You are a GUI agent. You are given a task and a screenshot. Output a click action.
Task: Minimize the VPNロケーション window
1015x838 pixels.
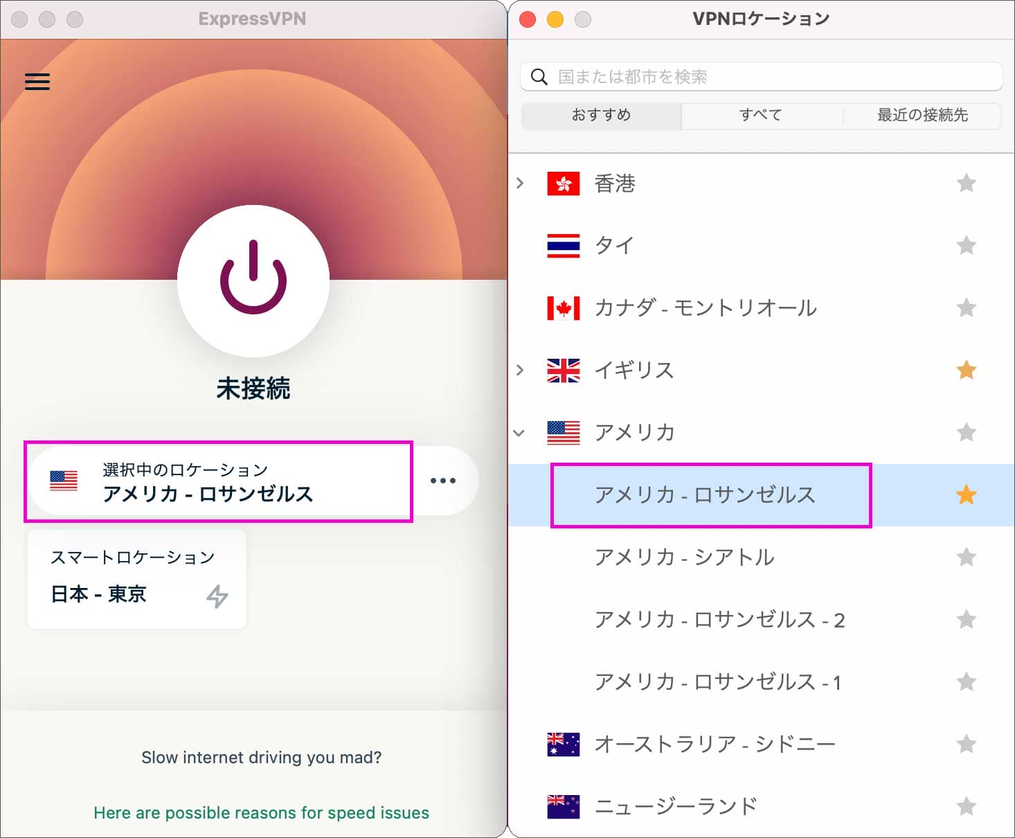click(555, 19)
